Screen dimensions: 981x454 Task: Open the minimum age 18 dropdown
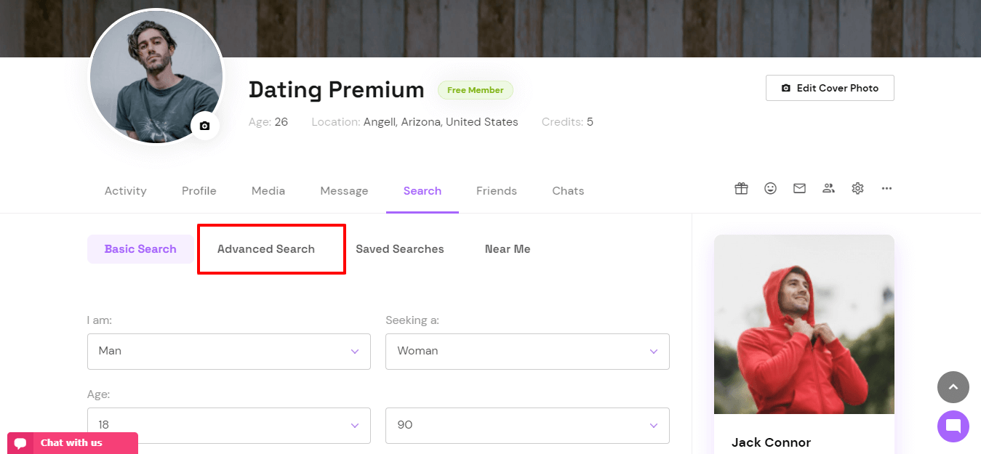(x=229, y=425)
